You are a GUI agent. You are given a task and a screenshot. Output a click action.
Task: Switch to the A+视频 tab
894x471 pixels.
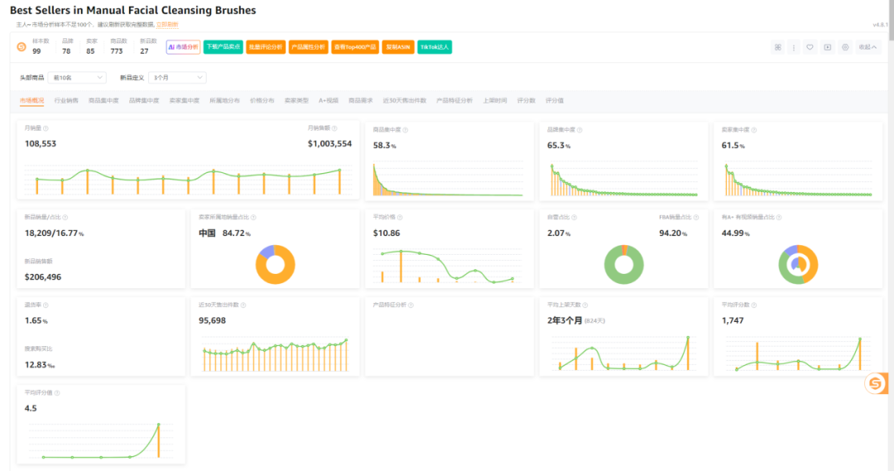pyautogui.click(x=329, y=100)
